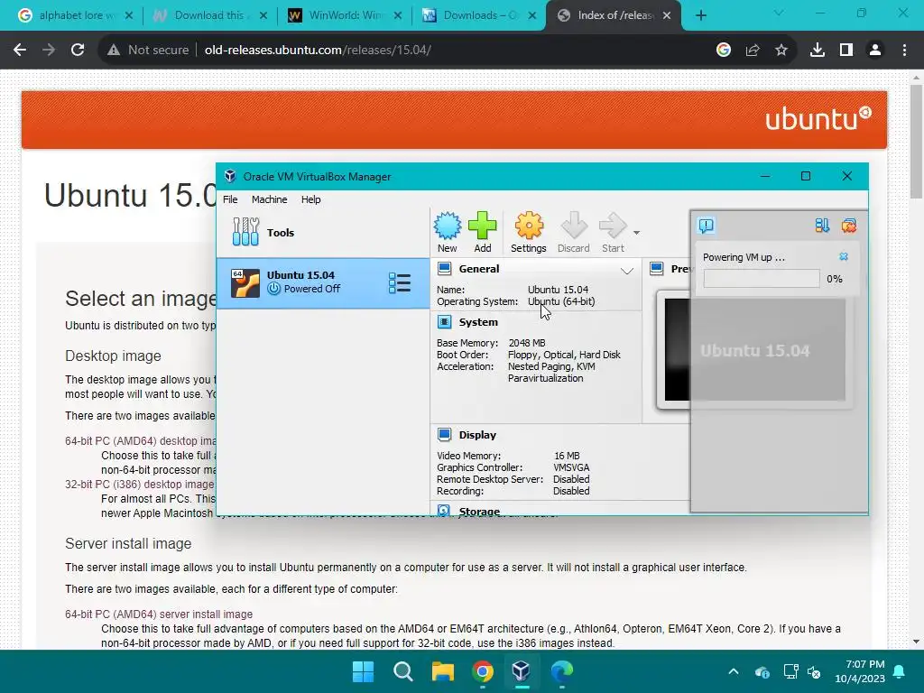This screenshot has width=924, height=693.
Task: Close the Index of /releases tab
Action: 667,15
